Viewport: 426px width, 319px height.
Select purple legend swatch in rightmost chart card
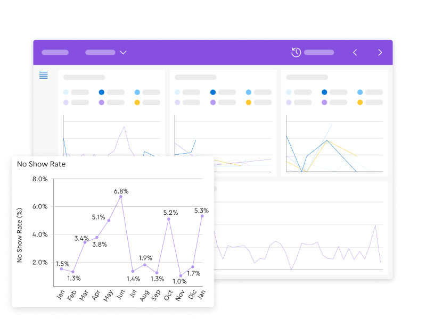[324, 103]
